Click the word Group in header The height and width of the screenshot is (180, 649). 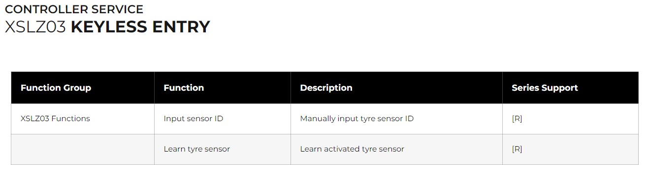(x=78, y=88)
